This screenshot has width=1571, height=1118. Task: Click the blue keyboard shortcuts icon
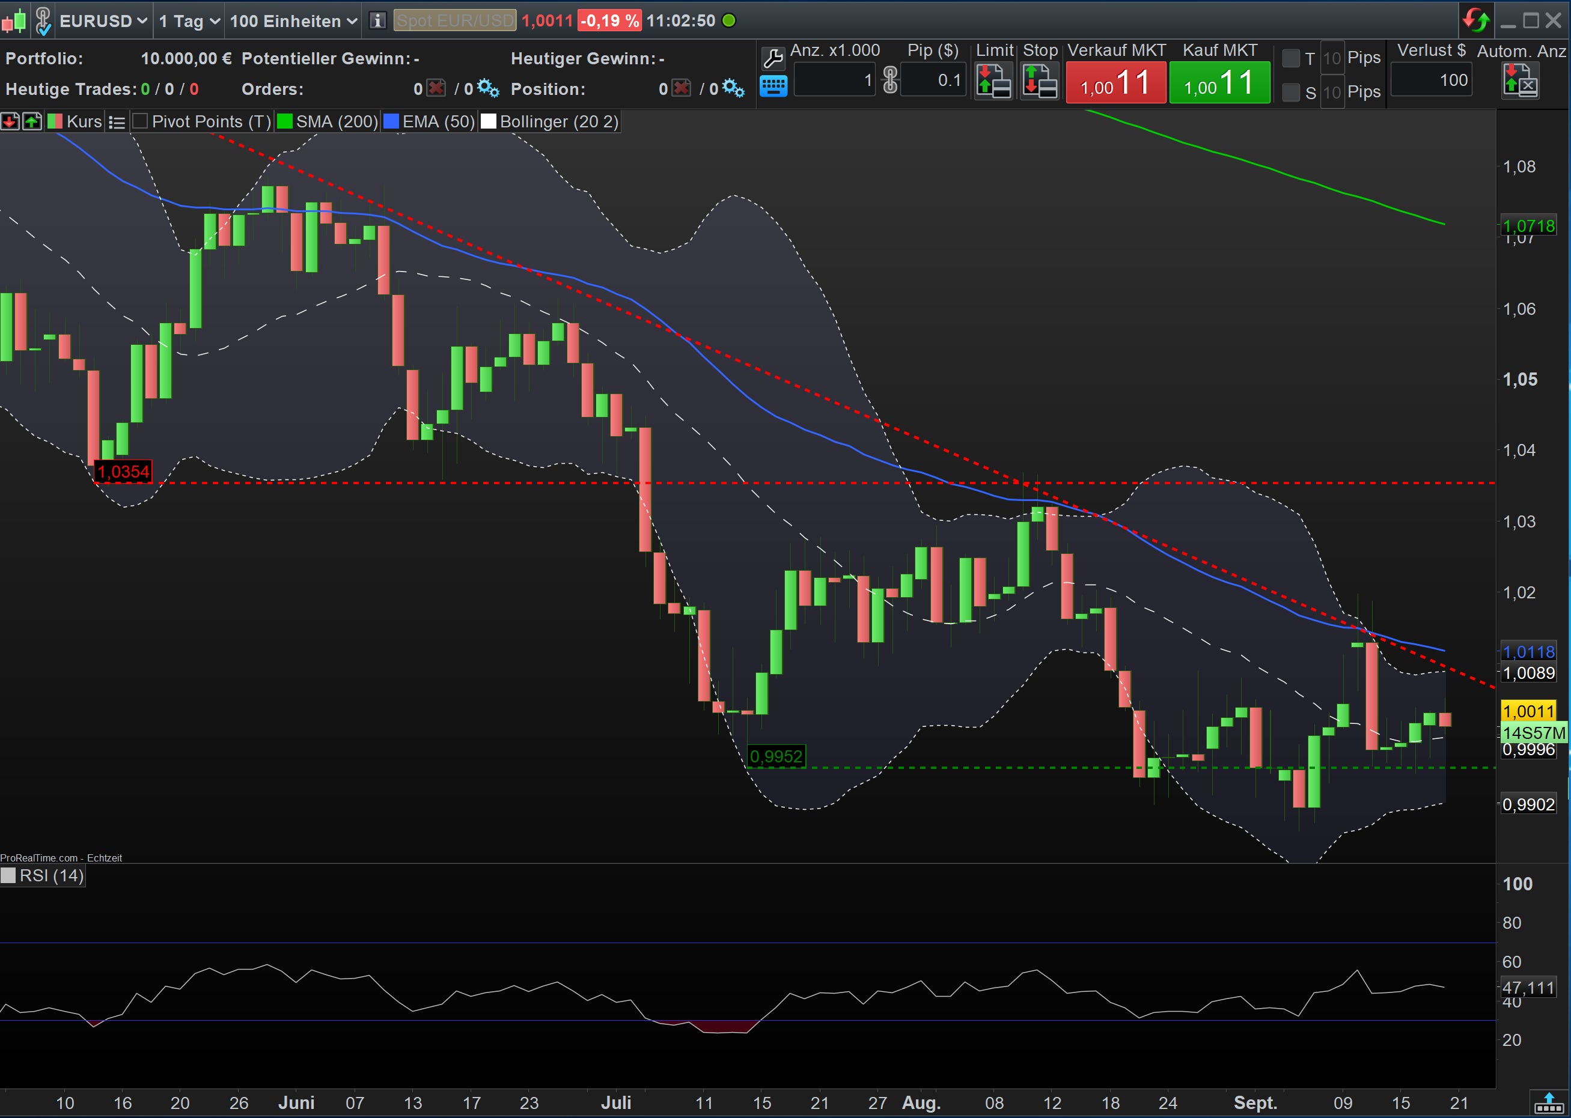click(x=773, y=87)
